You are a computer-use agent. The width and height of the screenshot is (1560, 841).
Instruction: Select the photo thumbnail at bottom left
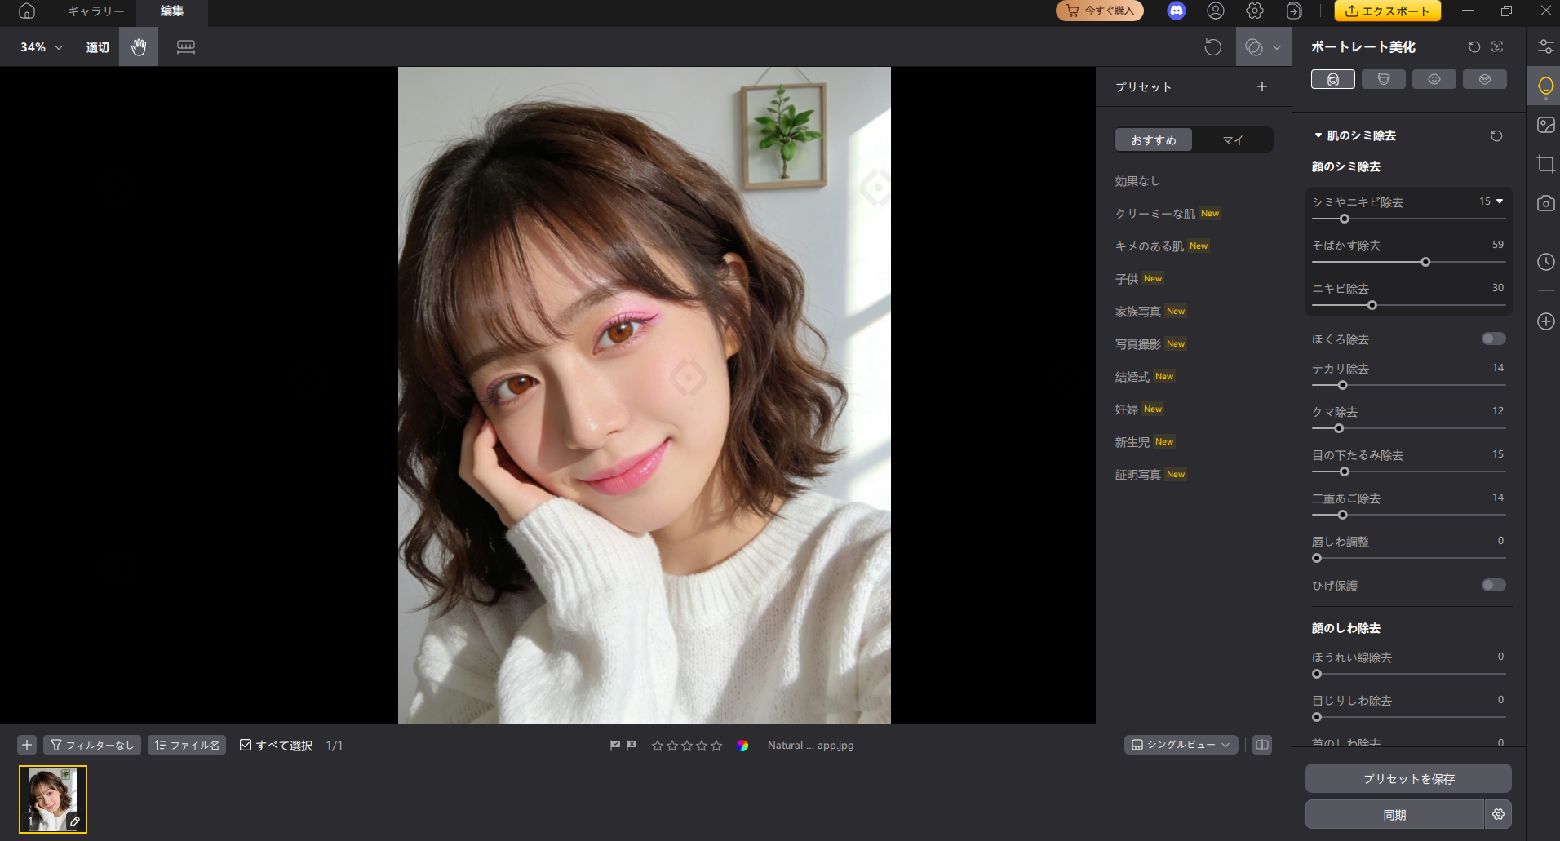pos(52,799)
